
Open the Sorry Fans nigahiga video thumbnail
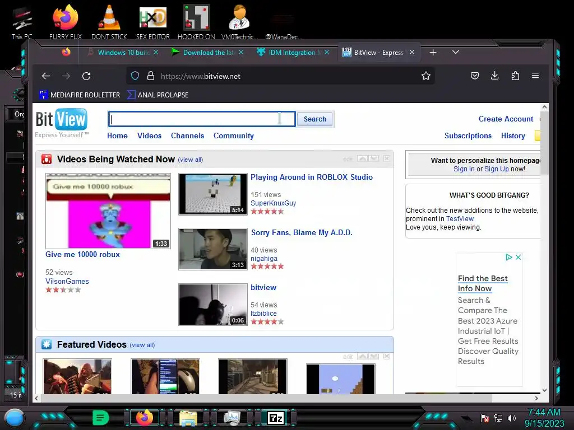pos(212,249)
